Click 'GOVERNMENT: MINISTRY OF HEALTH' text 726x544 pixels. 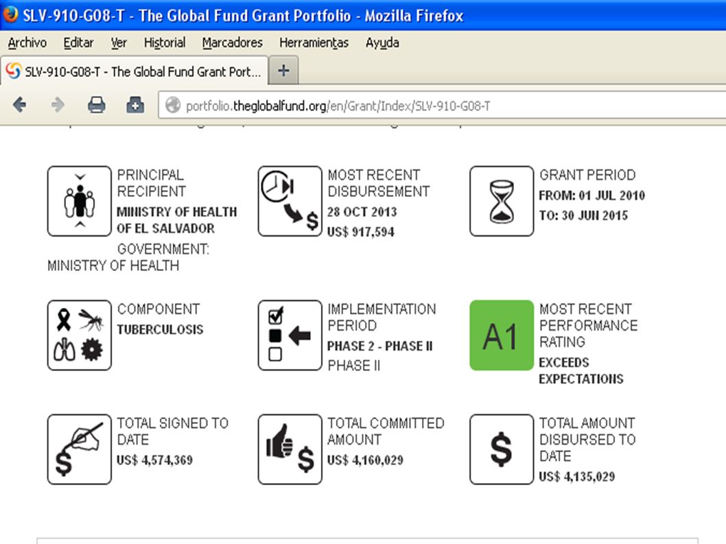(128, 257)
